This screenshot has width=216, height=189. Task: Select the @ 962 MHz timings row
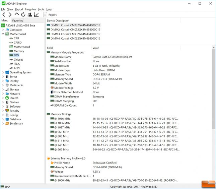(113, 132)
